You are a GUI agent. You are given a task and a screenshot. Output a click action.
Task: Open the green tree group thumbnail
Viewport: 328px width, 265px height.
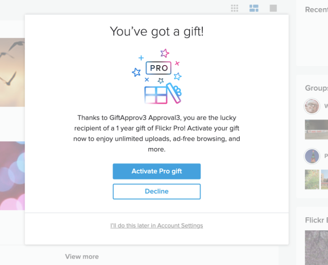(312, 179)
